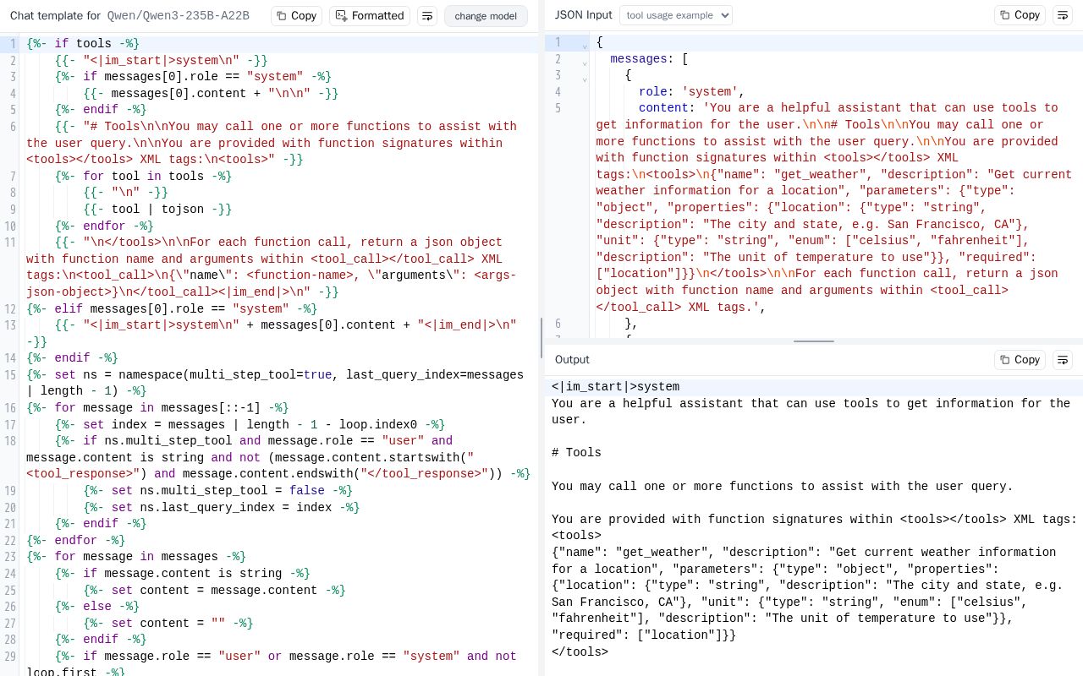Click the "set content = message.content" line
The width and height of the screenshot is (1083, 676).
(214, 591)
